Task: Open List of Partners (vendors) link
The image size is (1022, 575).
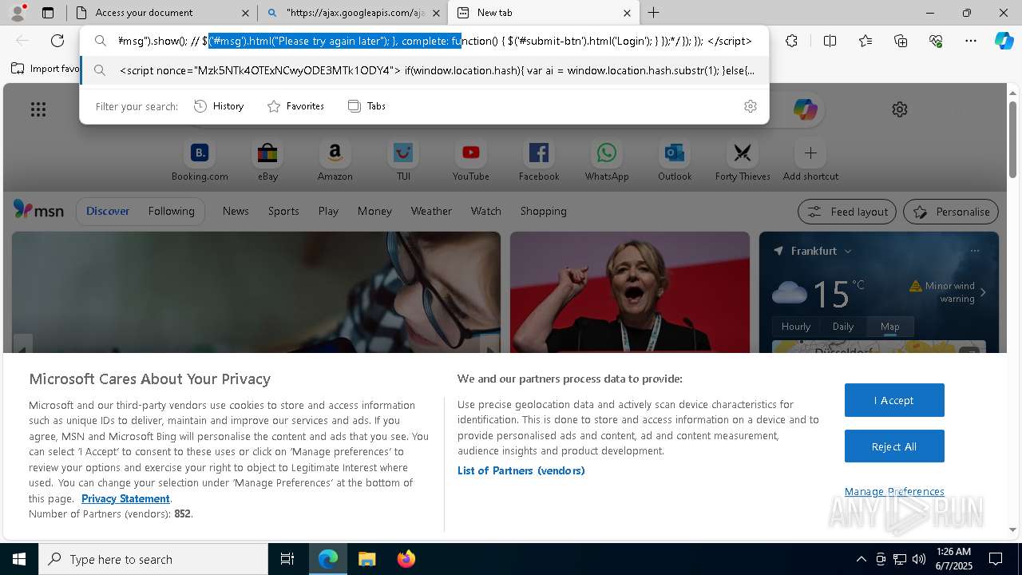Action: (521, 470)
